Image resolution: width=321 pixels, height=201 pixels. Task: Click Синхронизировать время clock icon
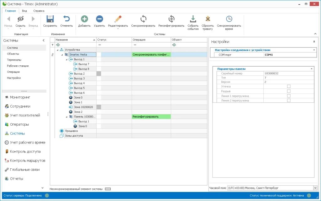[x=229, y=19]
